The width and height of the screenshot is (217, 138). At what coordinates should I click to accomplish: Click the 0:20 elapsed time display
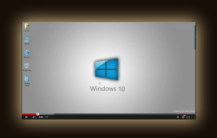pos(41,117)
